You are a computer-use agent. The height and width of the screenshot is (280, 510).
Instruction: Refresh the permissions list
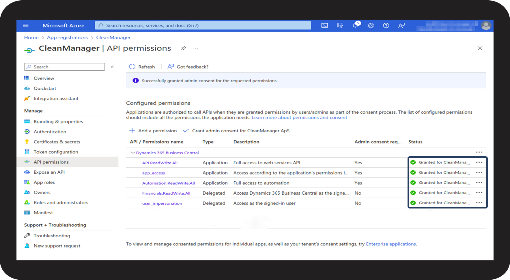[142, 67]
